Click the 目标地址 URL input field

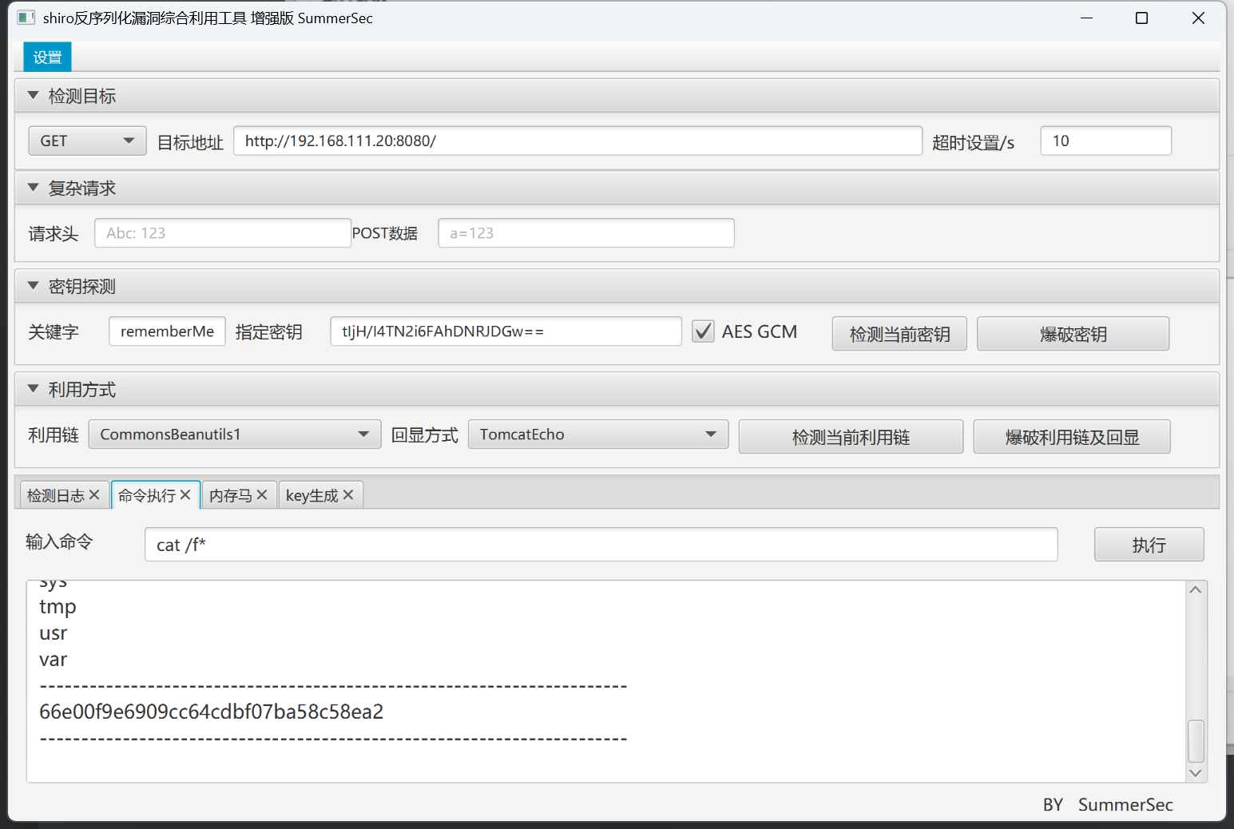tap(577, 141)
